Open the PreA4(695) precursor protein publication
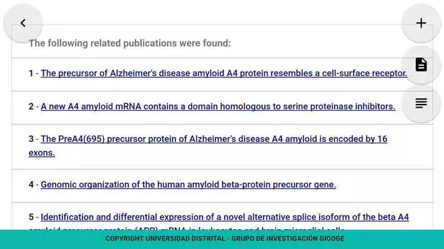The width and height of the screenshot is (444, 249). [214, 139]
